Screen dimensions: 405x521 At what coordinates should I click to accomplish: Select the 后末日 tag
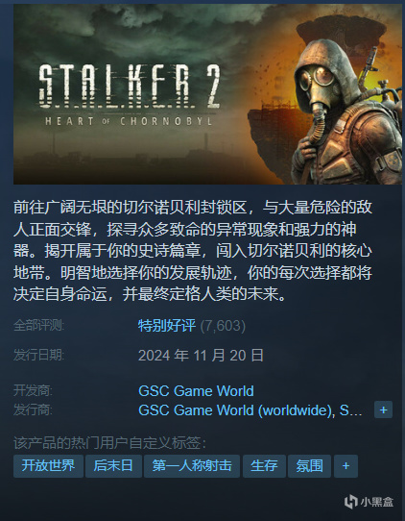click(x=113, y=466)
